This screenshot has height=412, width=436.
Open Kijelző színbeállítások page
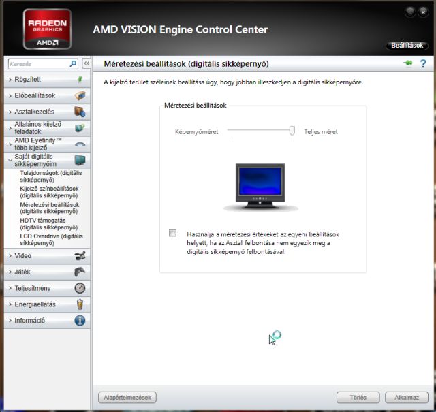49,192
